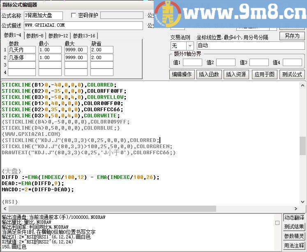Click code line ending with COLORFF00FF
Image resolution: width=307 pixels, height=252 pixels.
pyautogui.click(x=64, y=91)
